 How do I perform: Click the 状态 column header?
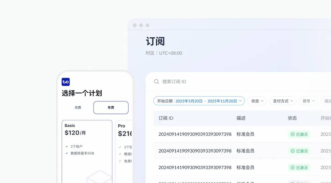292,118
